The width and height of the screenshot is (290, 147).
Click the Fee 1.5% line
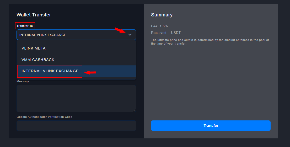coord(159,26)
